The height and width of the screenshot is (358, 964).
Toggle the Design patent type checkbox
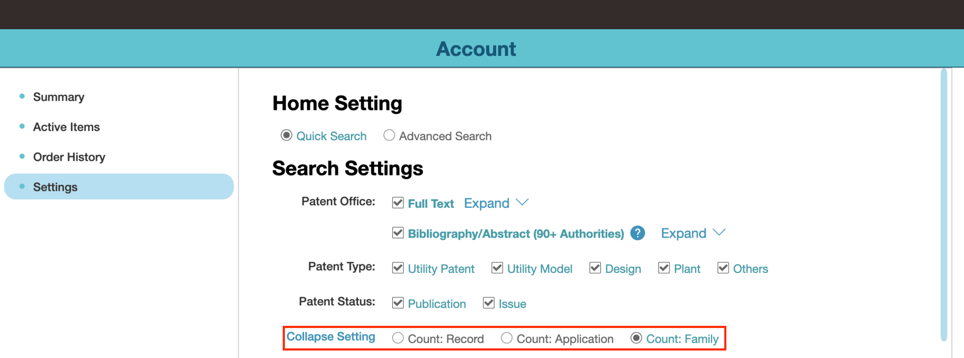click(x=595, y=268)
